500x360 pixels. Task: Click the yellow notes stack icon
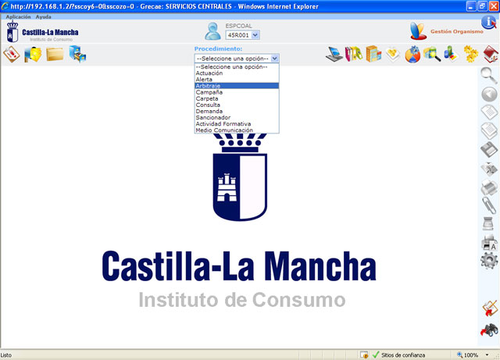[x=392, y=54]
